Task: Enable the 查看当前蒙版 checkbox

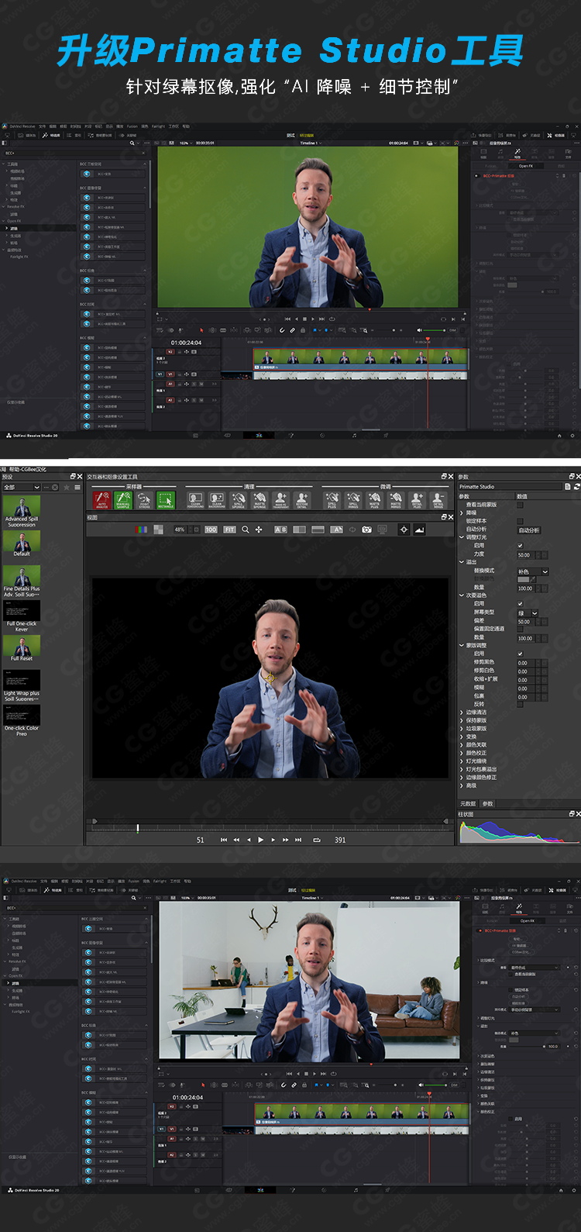Action: tap(520, 505)
